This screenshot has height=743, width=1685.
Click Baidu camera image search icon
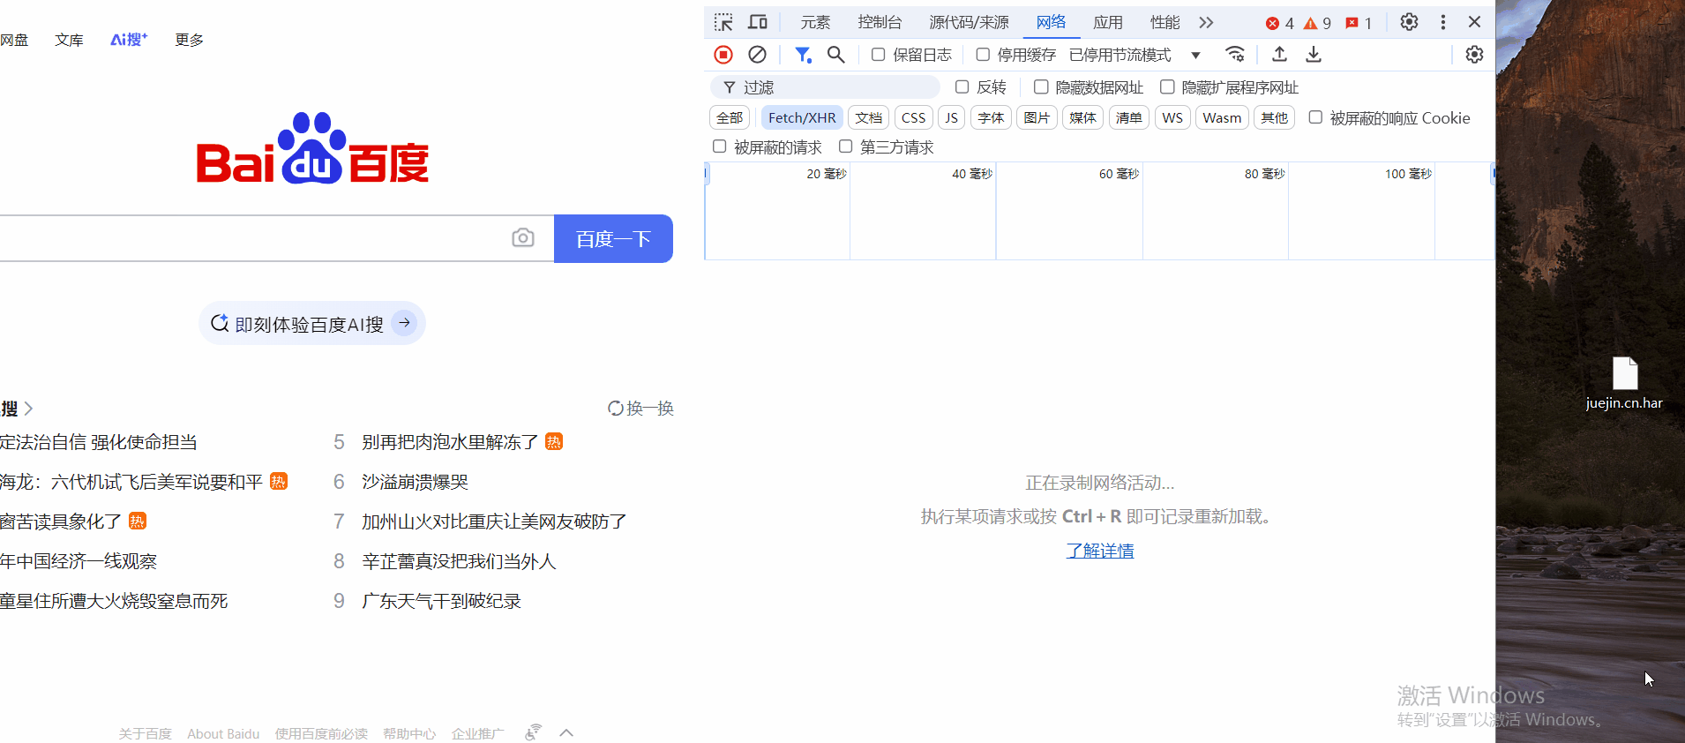[523, 237]
